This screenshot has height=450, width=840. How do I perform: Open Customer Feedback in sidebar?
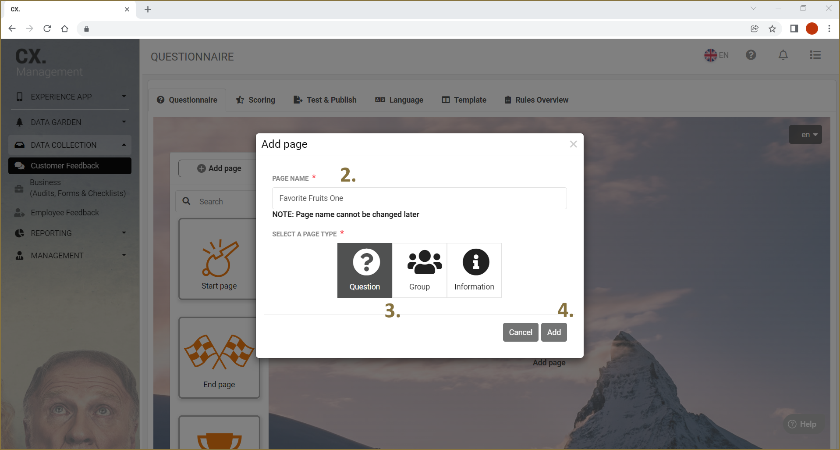(x=70, y=165)
